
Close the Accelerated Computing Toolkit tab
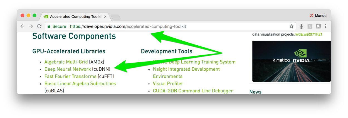(x=105, y=17)
